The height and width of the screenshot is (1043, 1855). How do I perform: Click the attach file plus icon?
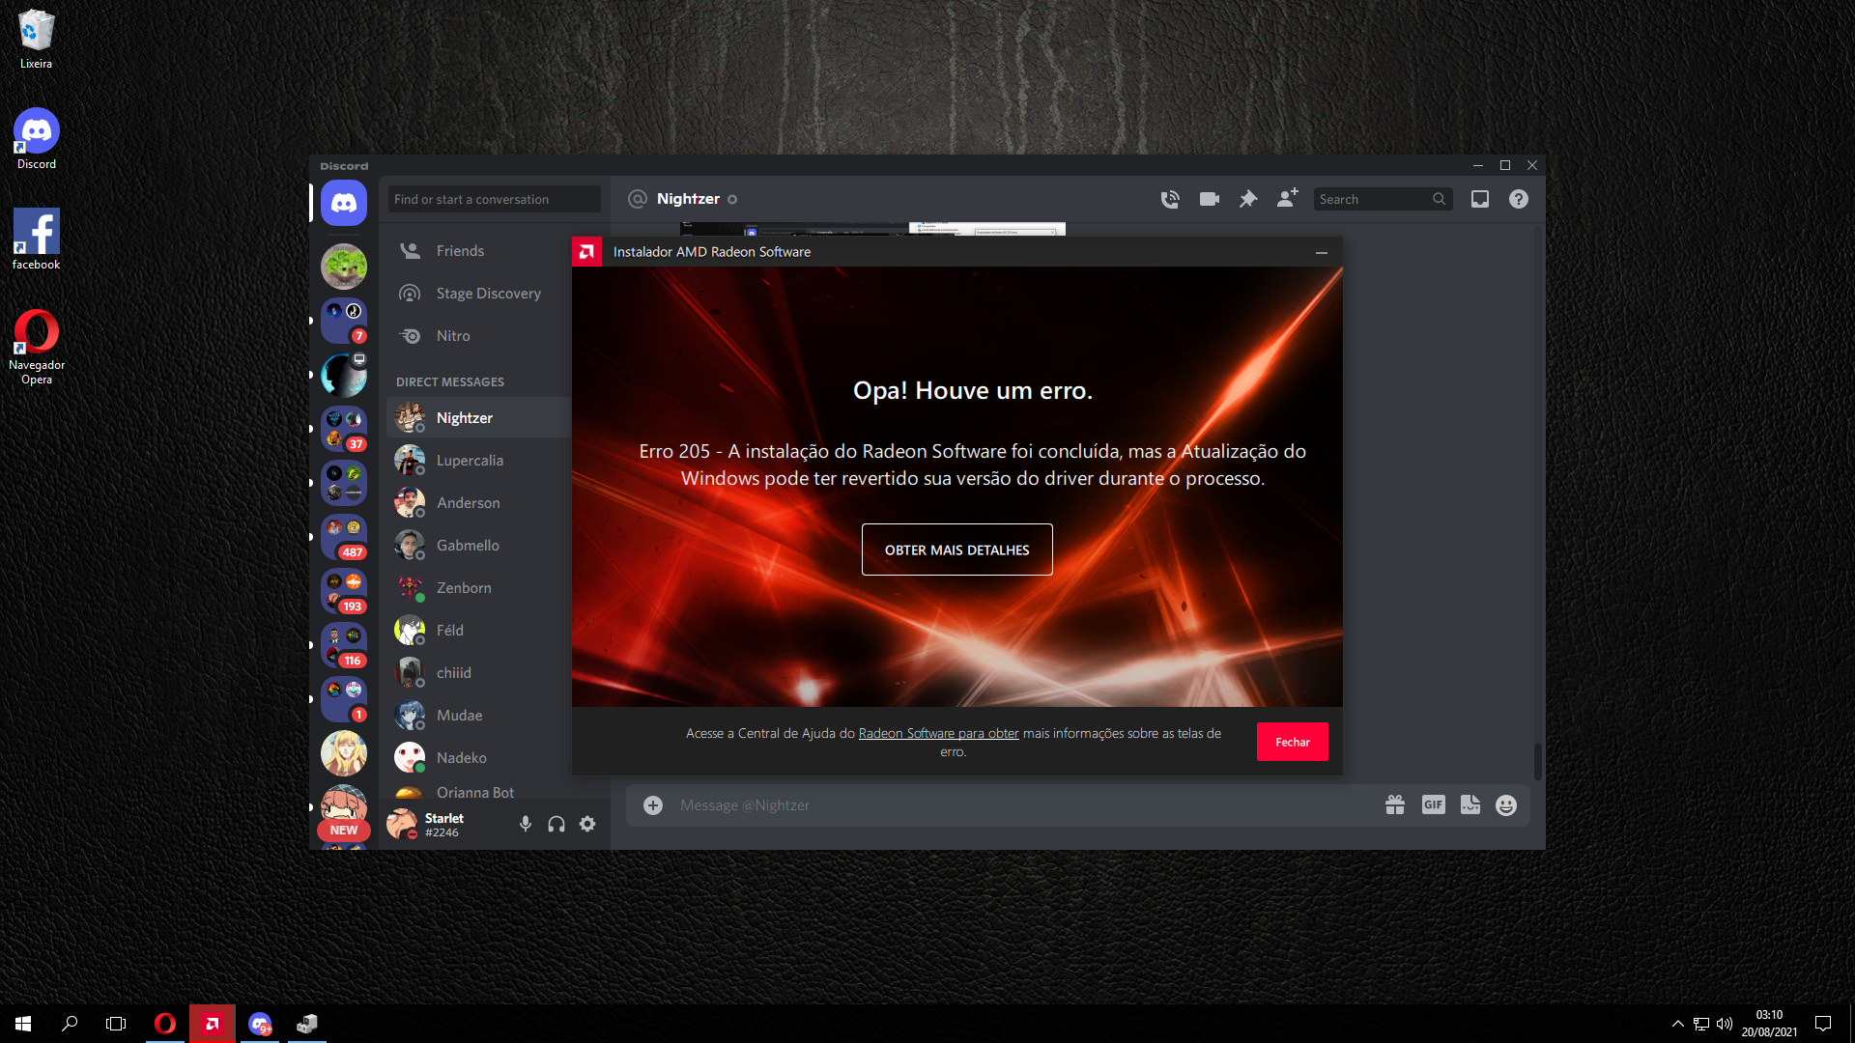point(653,805)
